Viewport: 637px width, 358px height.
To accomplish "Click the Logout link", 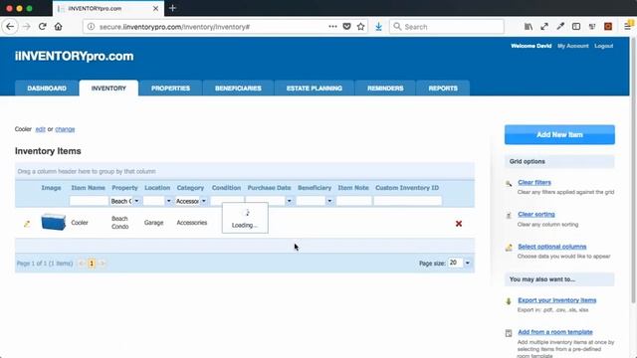I will point(604,46).
